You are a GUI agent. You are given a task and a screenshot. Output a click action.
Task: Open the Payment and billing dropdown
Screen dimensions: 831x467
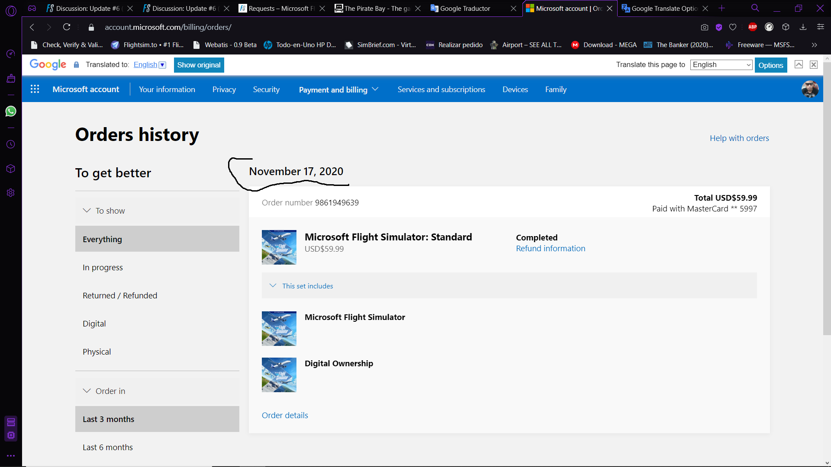point(338,90)
